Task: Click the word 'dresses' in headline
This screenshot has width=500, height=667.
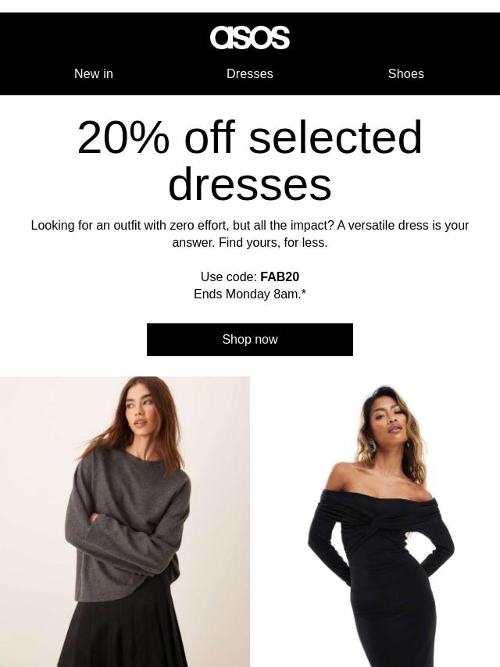Action: tap(250, 184)
